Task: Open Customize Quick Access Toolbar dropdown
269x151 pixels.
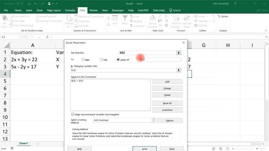Action: [57, 4]
